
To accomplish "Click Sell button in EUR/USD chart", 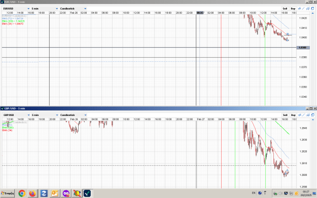I will (x=285, y=9).
